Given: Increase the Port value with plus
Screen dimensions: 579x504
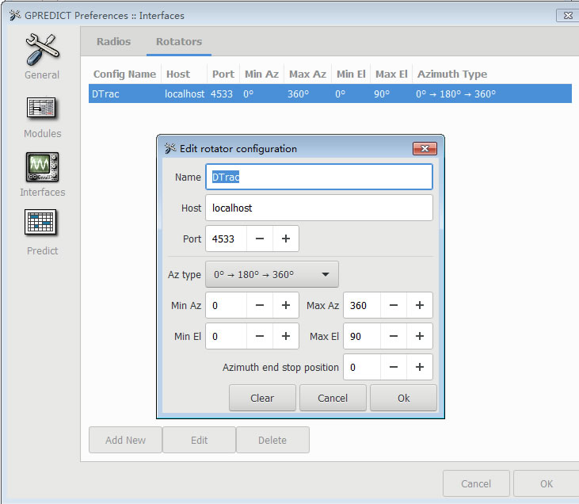Looking at the screenshot, I should pyautogui.click(x=286, y=239).
